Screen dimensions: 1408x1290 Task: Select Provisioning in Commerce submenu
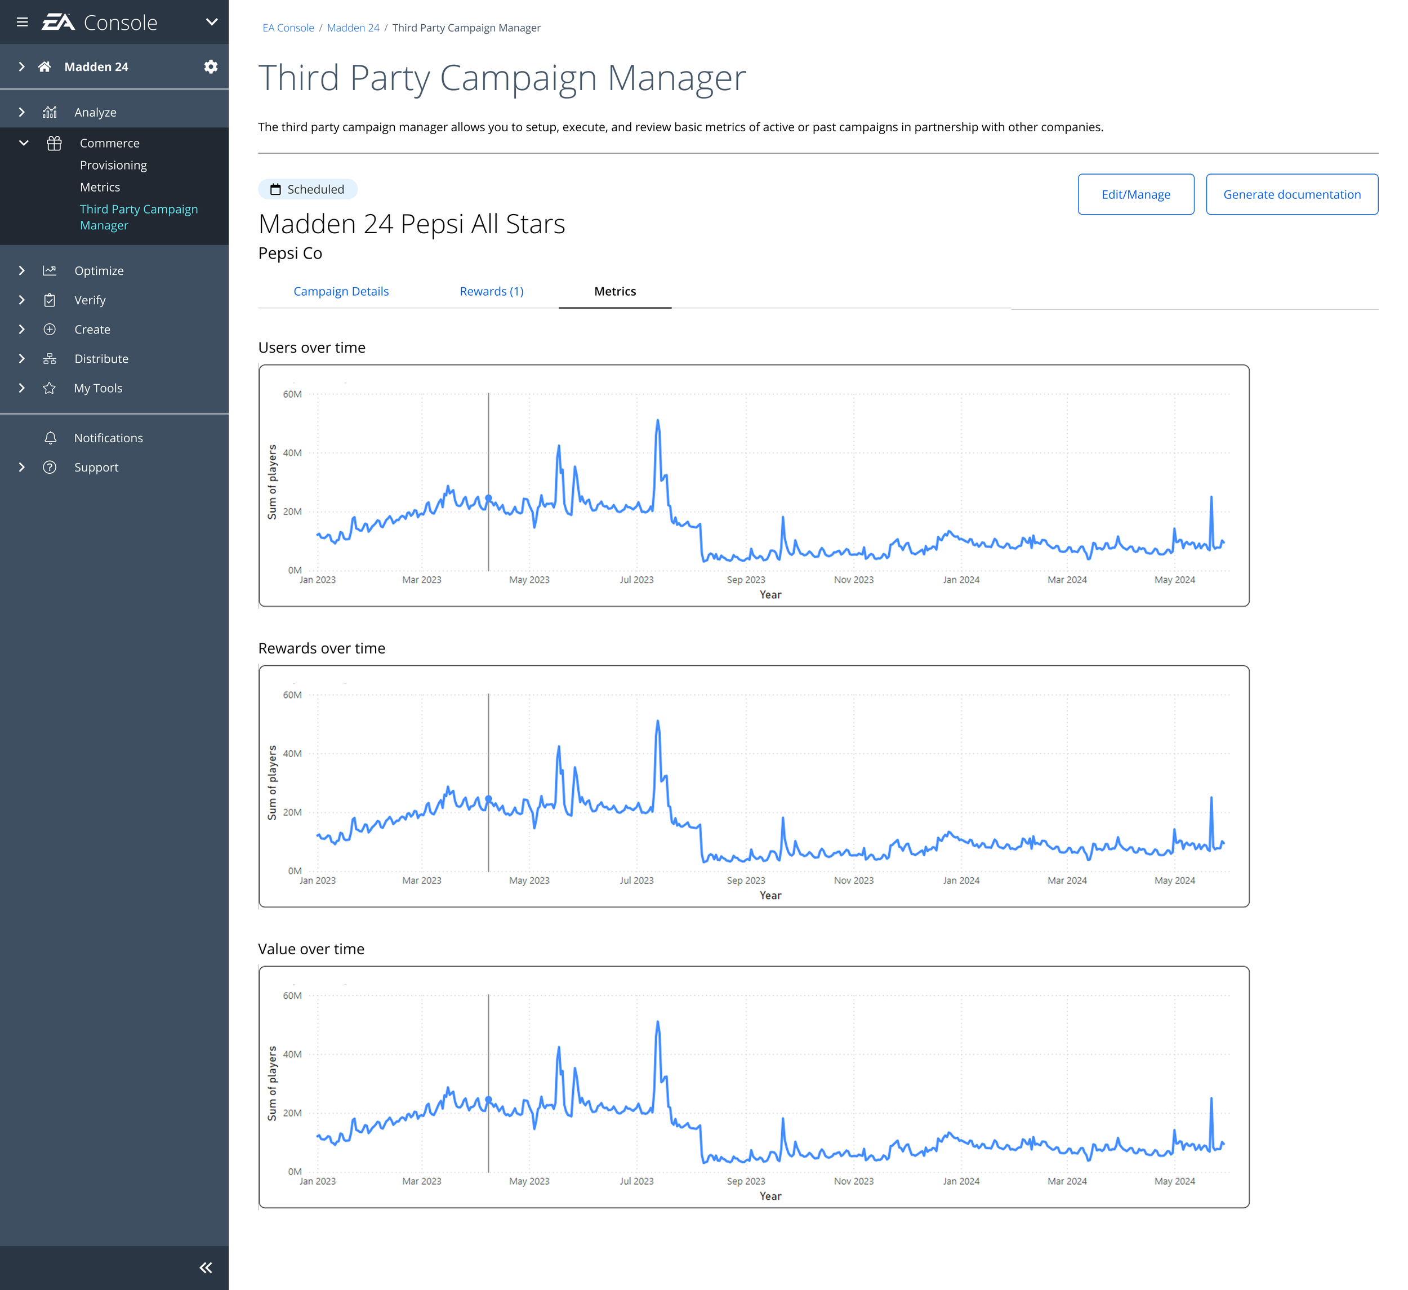point(113,166)
